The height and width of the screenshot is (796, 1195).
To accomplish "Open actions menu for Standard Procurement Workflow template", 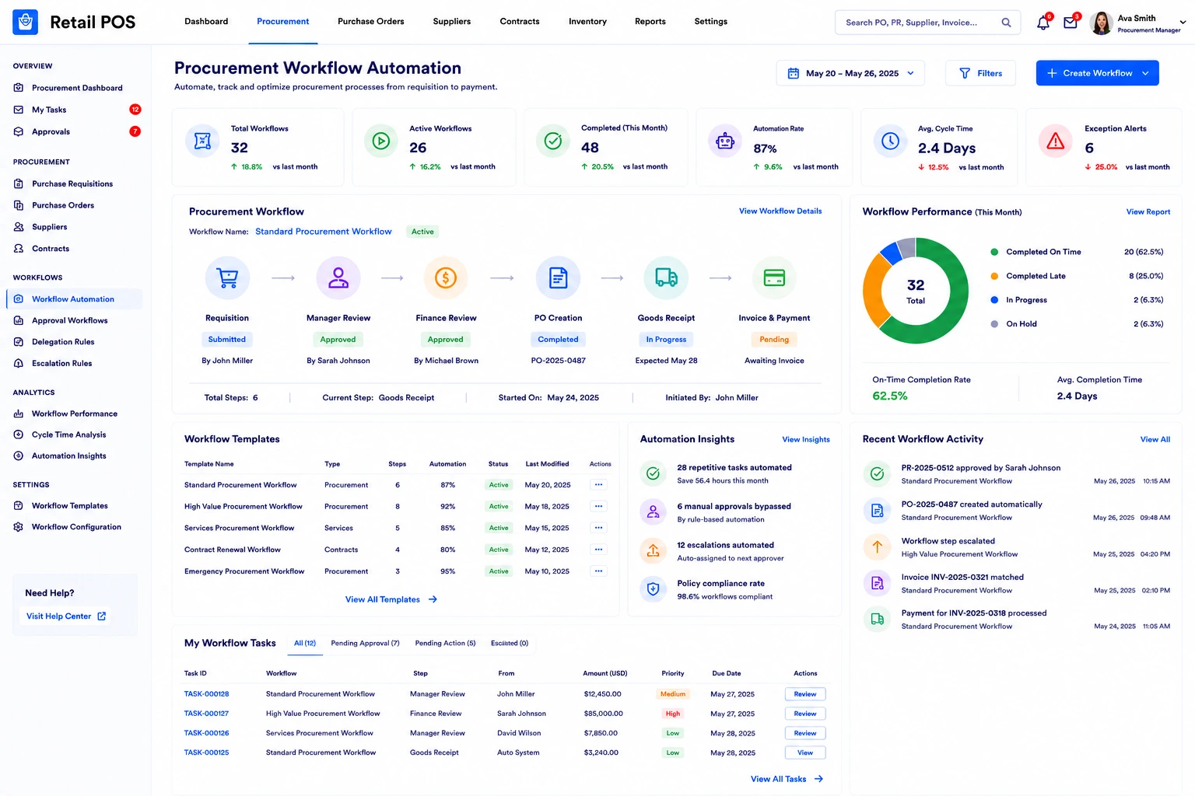I will 598,484.
